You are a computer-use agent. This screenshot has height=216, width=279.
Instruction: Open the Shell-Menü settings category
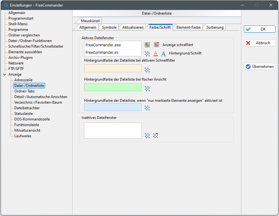point(18,24)
